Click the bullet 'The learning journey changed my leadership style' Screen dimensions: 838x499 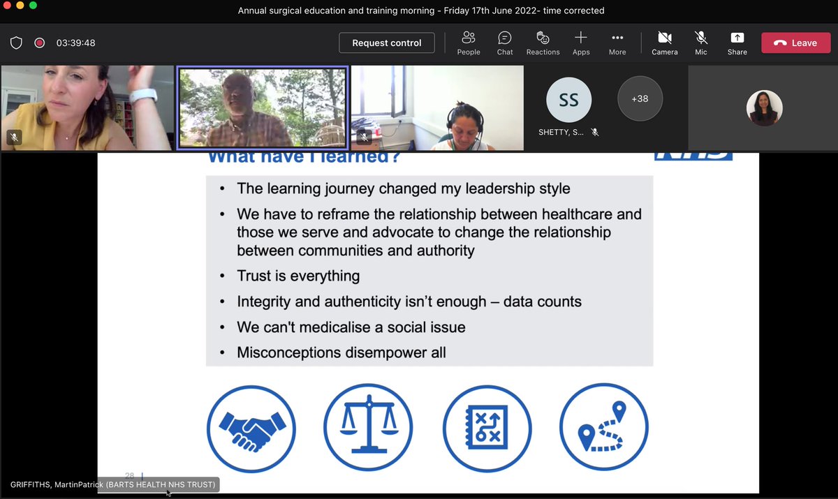tap(404, 188)
